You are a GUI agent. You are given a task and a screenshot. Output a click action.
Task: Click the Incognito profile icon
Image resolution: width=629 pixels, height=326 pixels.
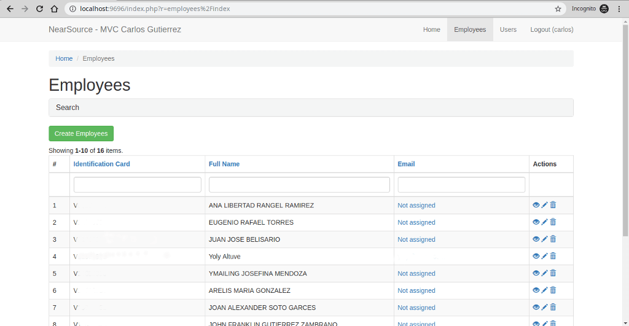pyautogui.click(x=604, y=9)
